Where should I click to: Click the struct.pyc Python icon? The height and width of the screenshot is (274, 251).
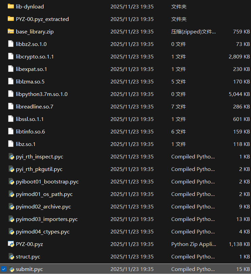[11, 256]
